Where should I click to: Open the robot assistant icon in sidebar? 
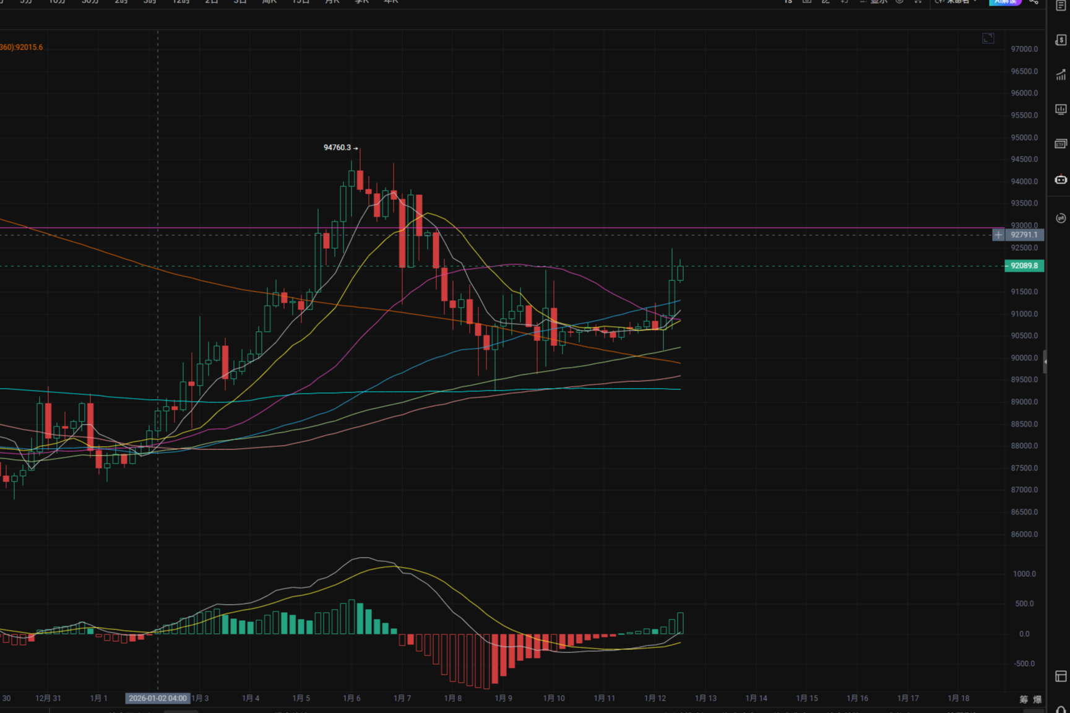click(1060, 179)
